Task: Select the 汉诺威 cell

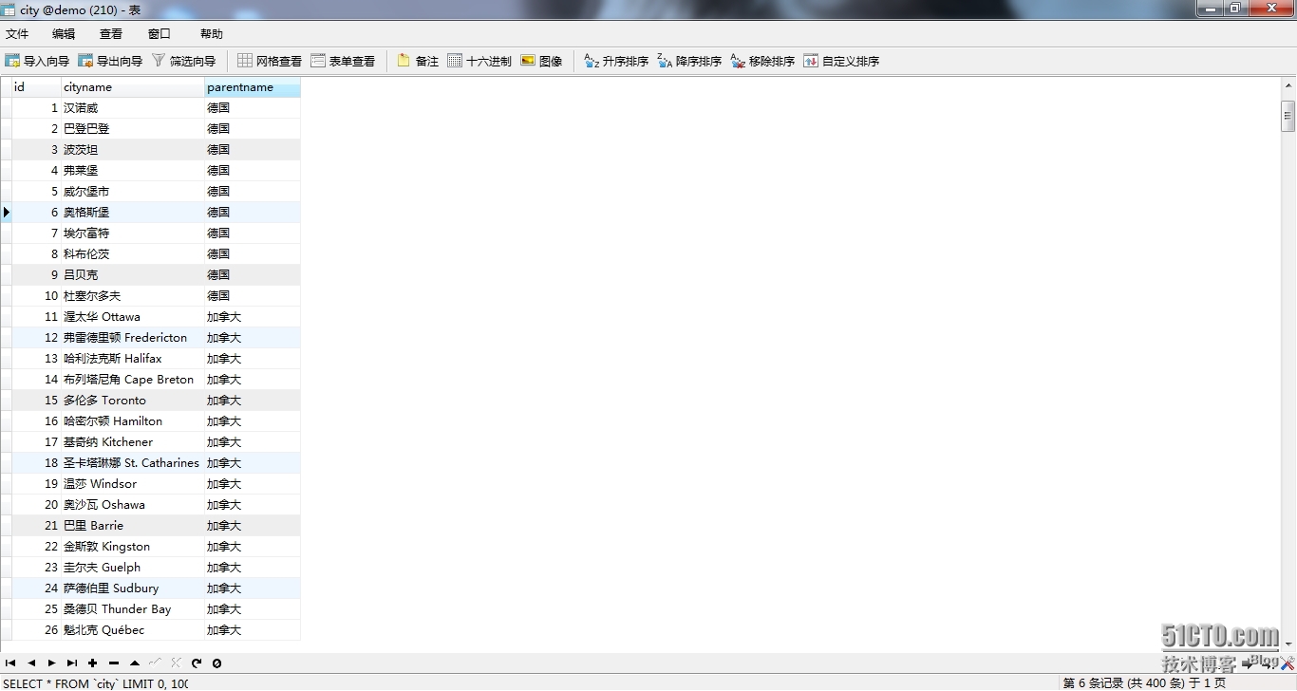Action: [133, 108]
